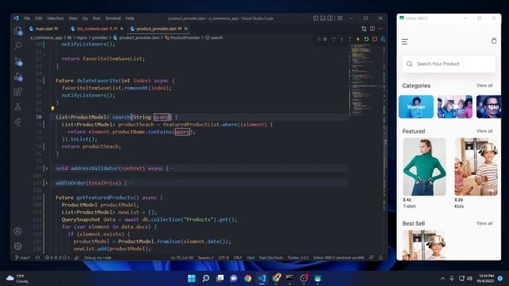Open the Kids featured product
509x286 pixels.
[476, 173]
